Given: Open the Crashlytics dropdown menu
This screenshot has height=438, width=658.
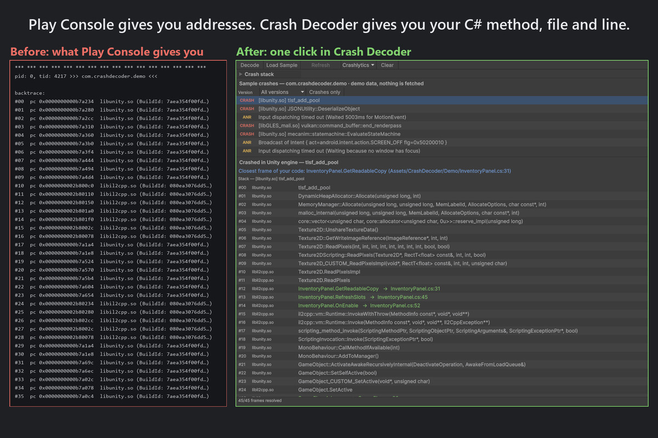Looking at the screenshot, I should click(358, 65).
